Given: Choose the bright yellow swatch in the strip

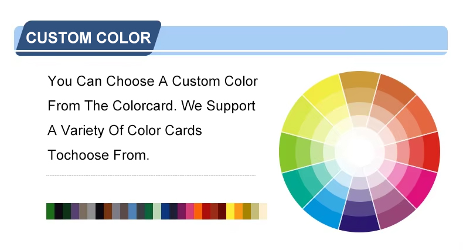Looking at the screenshot, I should [230, 211].
